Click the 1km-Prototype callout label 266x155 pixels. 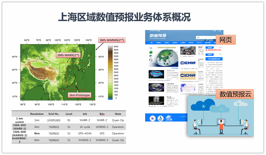79,95
